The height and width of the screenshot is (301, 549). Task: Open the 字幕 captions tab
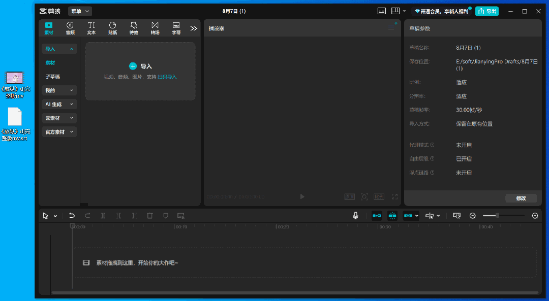click(x=176, y=28)
